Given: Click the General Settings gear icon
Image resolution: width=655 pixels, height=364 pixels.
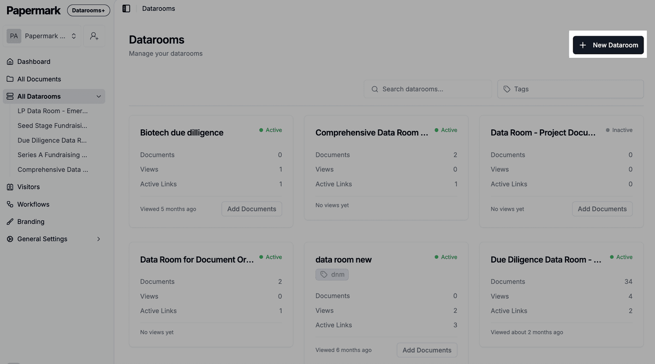Looking at the screenshot, I should click(x=10, y=239).
